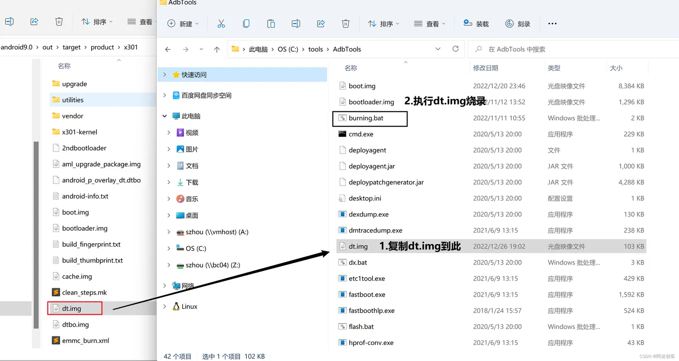Image resolution: width=679 pixels, height=361 pixels.
Task: Select the vendor folder in x301 window
Action: click(73, 116)
